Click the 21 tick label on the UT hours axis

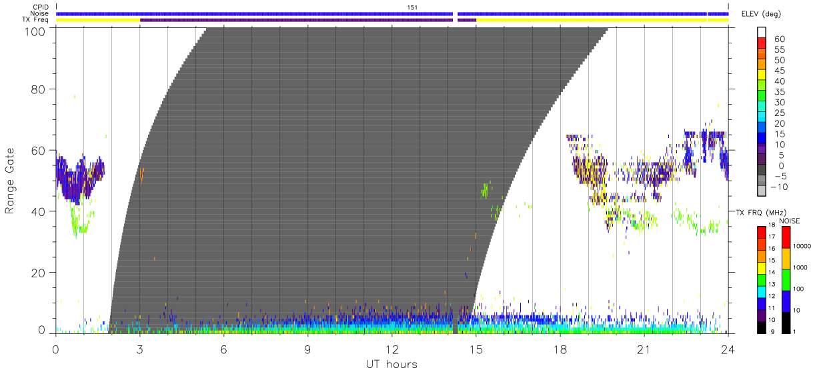644,349
